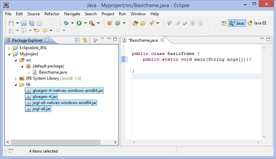Open the Navigate menu

click(72, 14)
